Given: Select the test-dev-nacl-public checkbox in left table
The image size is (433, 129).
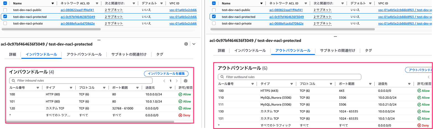Looking at the screenshot, I should click(x=5, y=10).
